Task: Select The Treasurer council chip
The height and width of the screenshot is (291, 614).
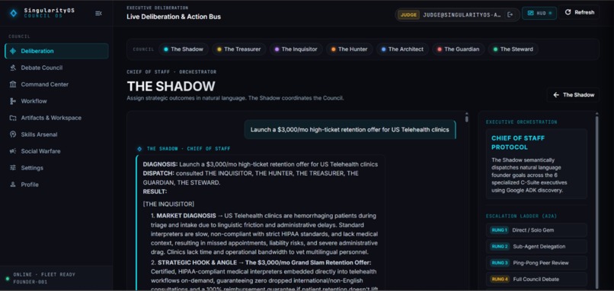Action: [239, 49]
